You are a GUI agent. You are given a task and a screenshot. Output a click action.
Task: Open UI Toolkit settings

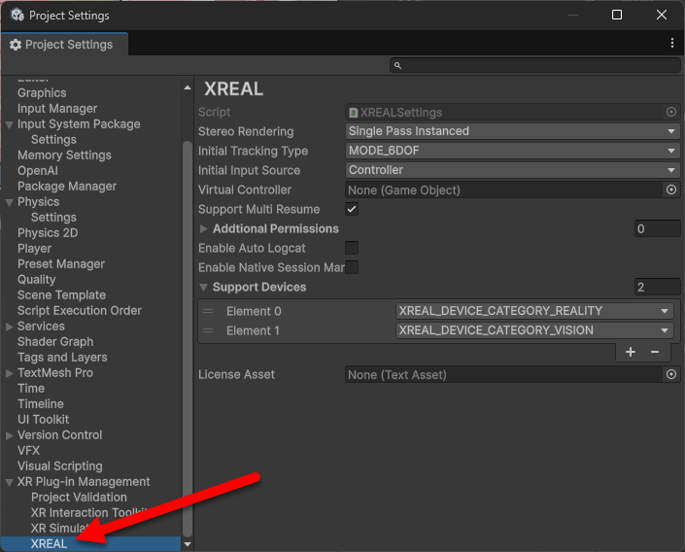(44, 420)
